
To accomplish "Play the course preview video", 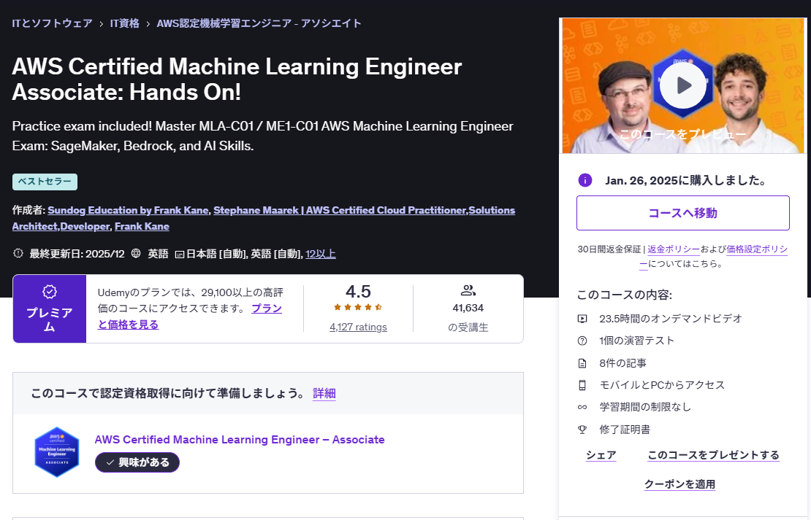I will tap(682, 85).
